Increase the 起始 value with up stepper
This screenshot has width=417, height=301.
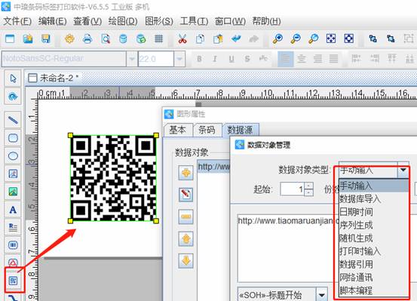coord(308,186)
